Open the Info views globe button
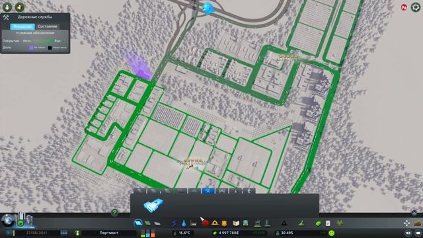 point(7,220)
